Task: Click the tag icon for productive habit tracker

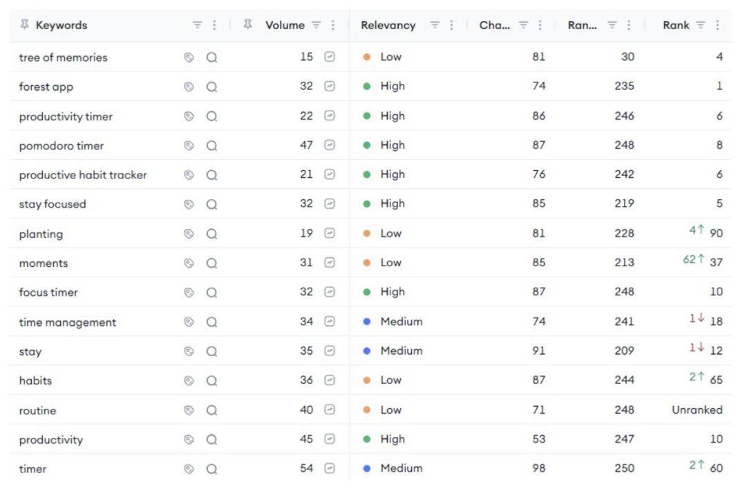Action: click(x=189, y=175)
